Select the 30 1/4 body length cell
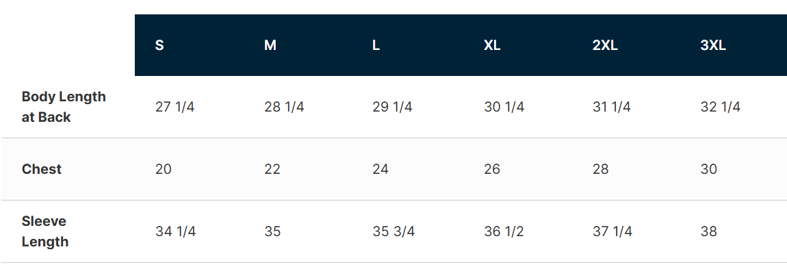 point(504,107)
